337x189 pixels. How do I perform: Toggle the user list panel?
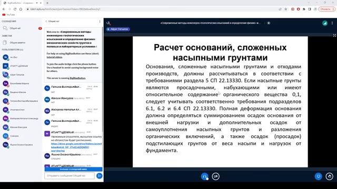point(108,23)
